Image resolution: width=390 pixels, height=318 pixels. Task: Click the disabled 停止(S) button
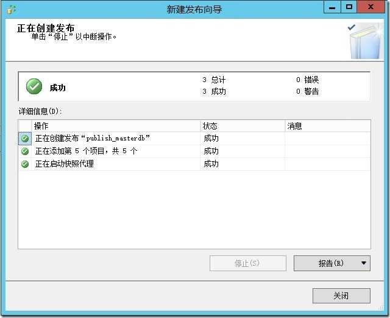point(248,263)
